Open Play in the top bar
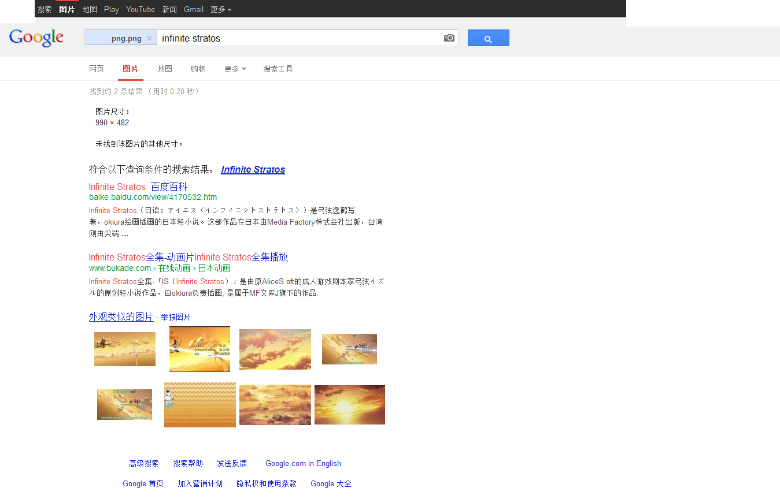Image resolution: width=780 pixels, height=499 pixels. pos(112,9)
